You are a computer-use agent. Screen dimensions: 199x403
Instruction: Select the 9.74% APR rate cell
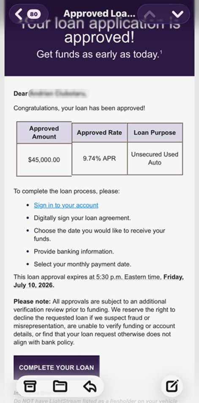click(99, 158)
